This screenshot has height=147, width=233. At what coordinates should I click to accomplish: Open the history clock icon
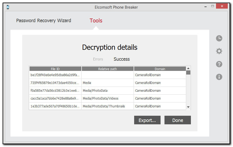coord(219,38)
